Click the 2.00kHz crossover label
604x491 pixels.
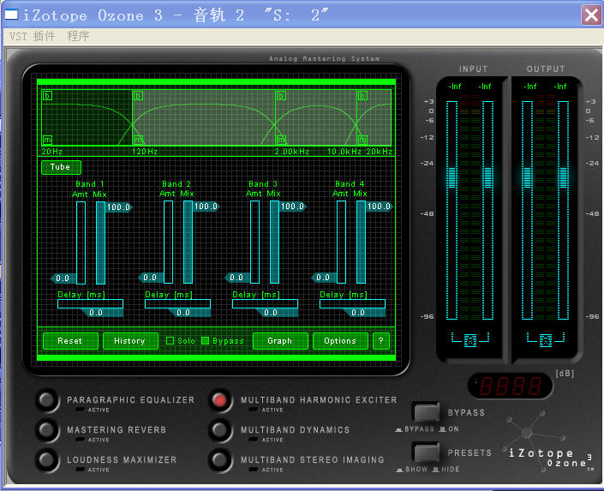click(x=291, y=152)
